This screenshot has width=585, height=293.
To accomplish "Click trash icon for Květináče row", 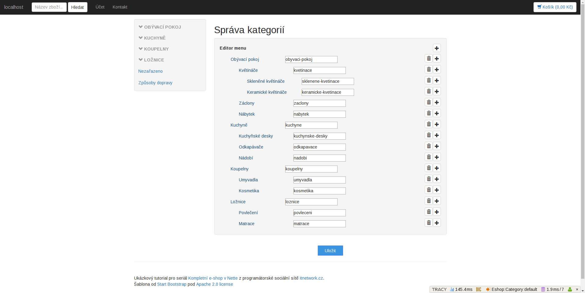I will point(429,69).
